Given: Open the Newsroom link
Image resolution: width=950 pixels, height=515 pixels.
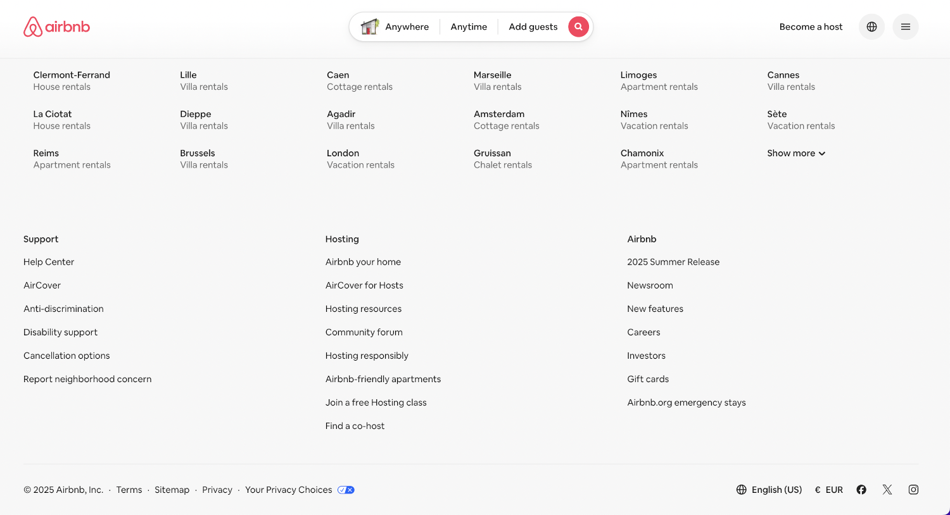Looking at the screenshot, I should point(650,285).
